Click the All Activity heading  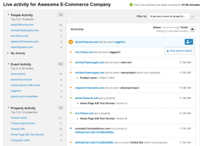click(77, 29)
